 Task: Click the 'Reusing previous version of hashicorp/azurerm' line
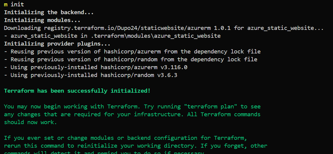tap(132, 51)
